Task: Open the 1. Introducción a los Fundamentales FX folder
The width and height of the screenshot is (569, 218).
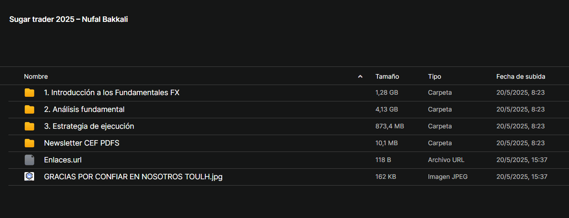Action: [112, 93]
